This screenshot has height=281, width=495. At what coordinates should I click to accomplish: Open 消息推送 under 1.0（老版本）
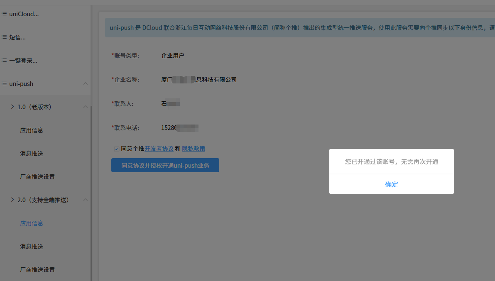[32, 154]
